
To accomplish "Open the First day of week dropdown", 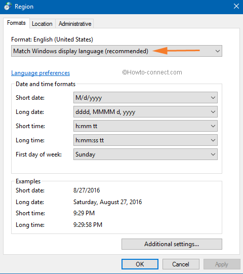I will 145,154.
